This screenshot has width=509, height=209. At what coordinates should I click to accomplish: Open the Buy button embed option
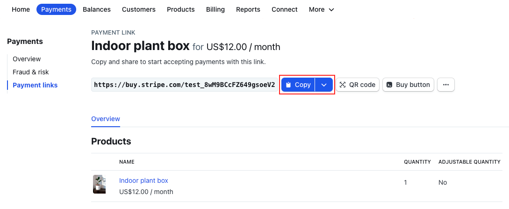click(x=408, y=85)
